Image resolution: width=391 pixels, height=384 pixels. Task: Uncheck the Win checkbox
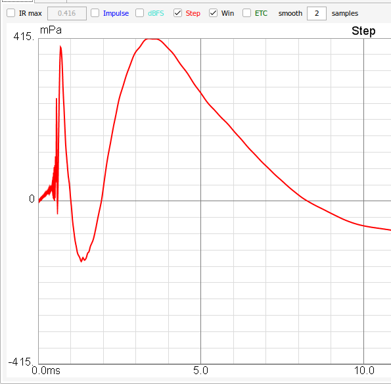tap(213, 13)
